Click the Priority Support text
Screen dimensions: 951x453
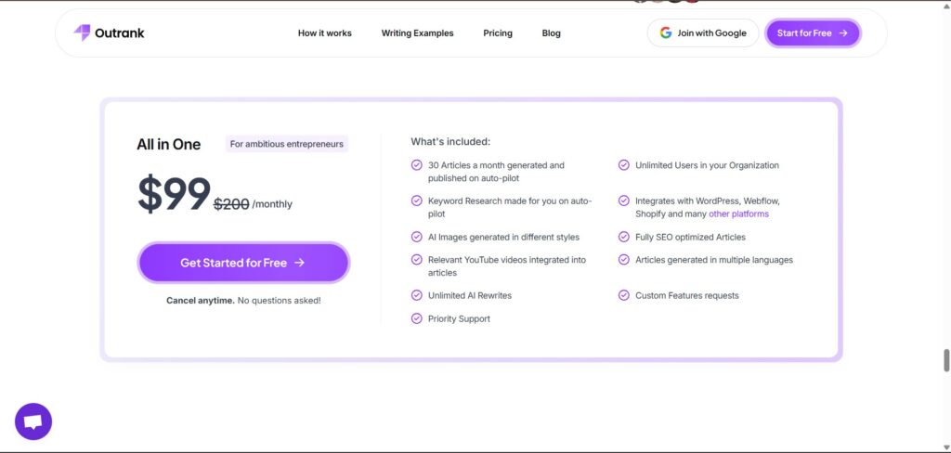click(x=459, y=318)
